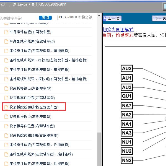Click the Lexus GS300 2009-2011 title text
This screenshot has height=166, width=166.
[x=38, y=4]
